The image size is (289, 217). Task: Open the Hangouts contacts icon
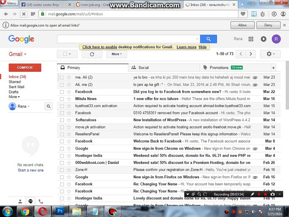pos(20,202)
